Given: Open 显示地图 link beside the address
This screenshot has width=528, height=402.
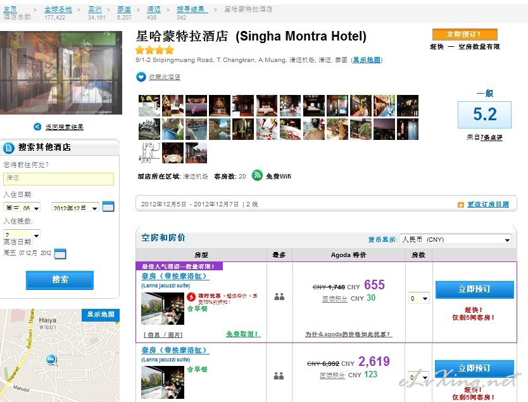Looking at the screenshot, I should pyautogui.click(x=367, y=60).
